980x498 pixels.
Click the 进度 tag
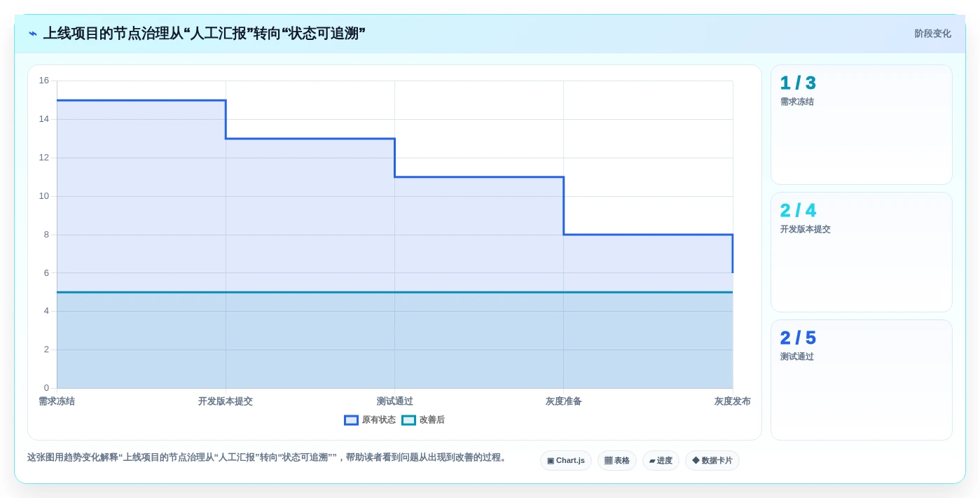(661, 460)
